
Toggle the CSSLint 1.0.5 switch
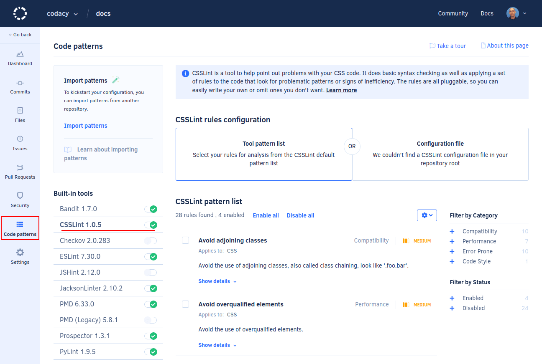[x=151, y=225]
